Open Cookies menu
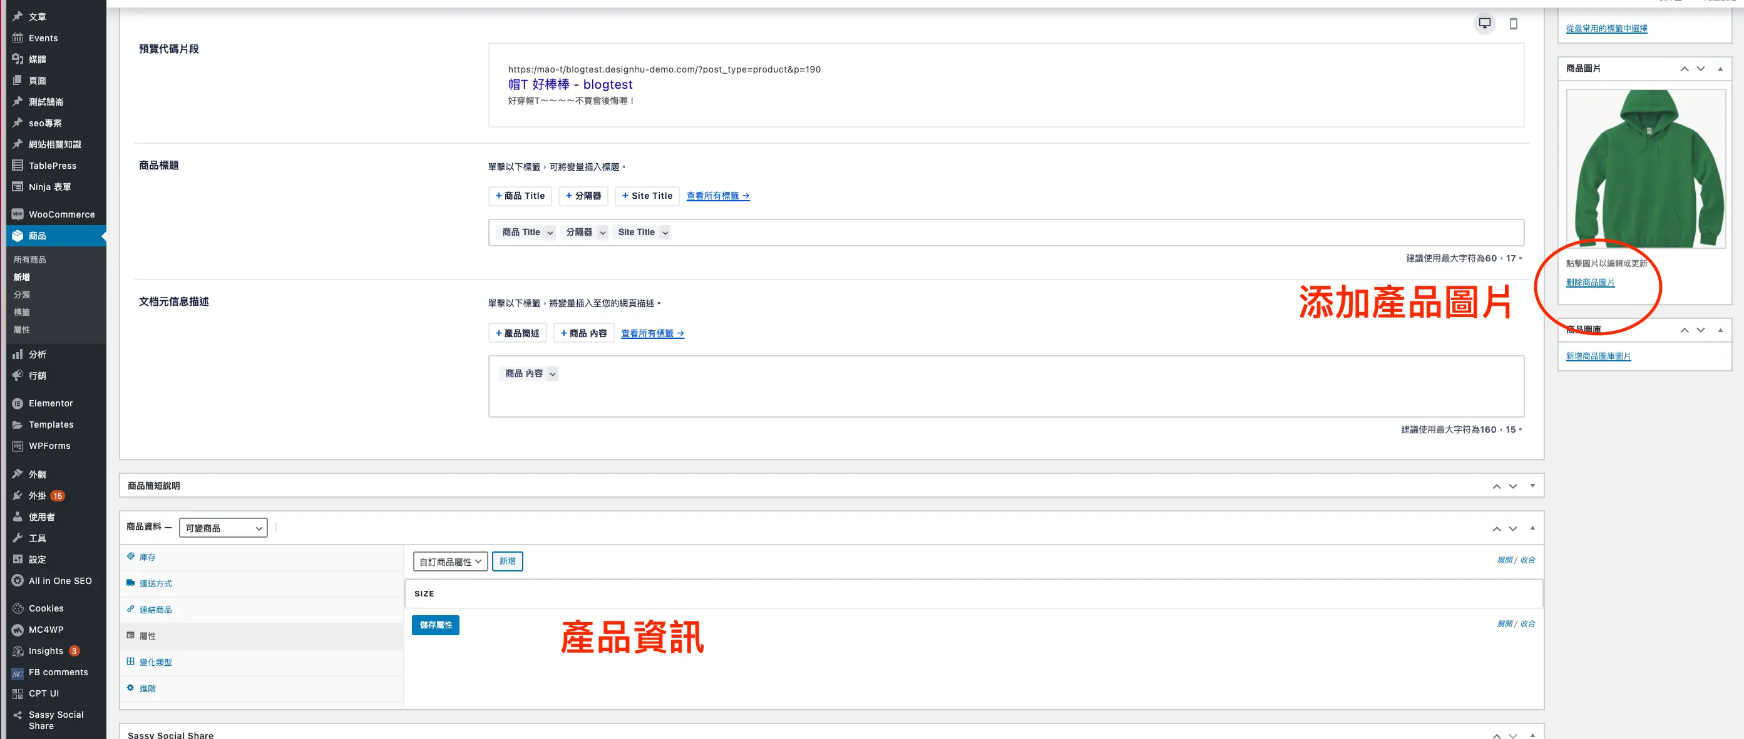This screenshot has width=1744, height=739. point(46,608)
